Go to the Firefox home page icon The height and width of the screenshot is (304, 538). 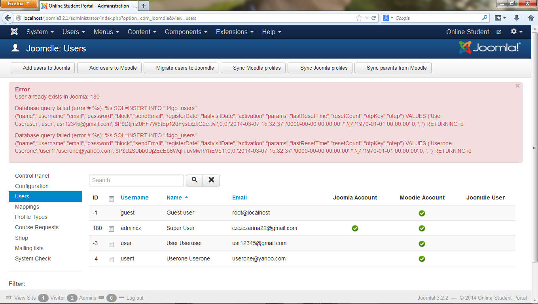530,18
